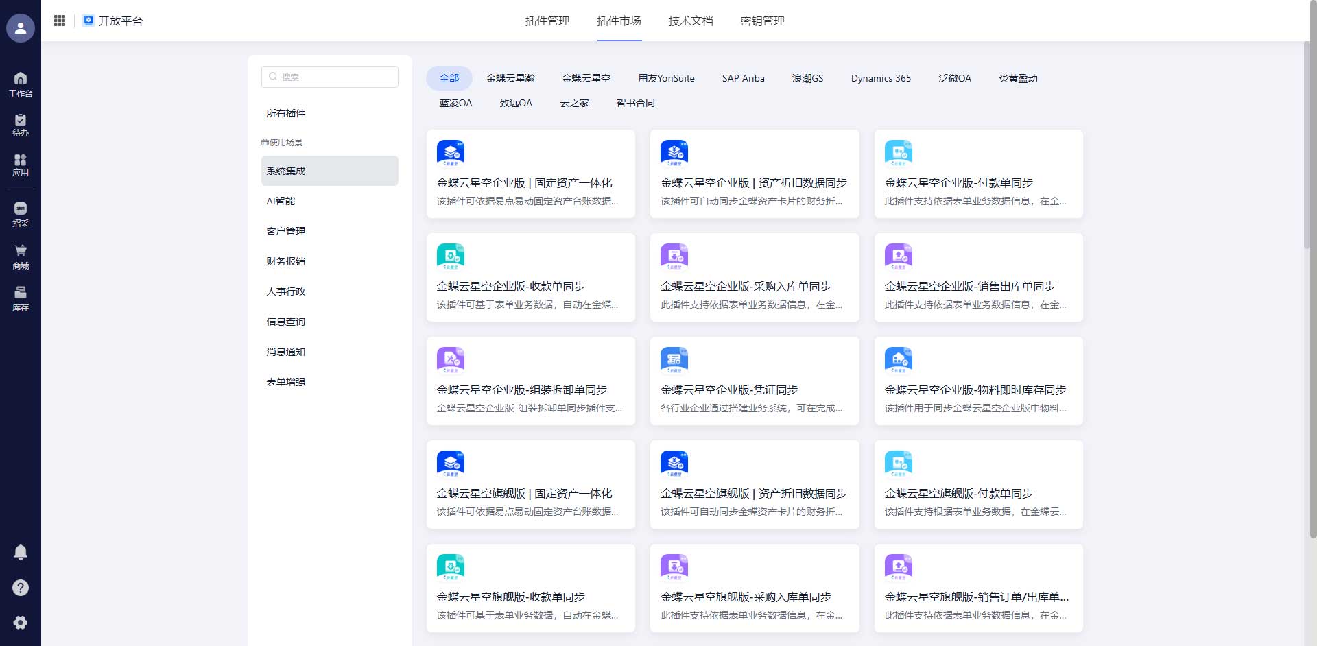Viewport: 1317px width, 646px height.
Task: Click icon of 金蝶云星空企业版-凭证同步 plugin
Action: pos(674,360)
